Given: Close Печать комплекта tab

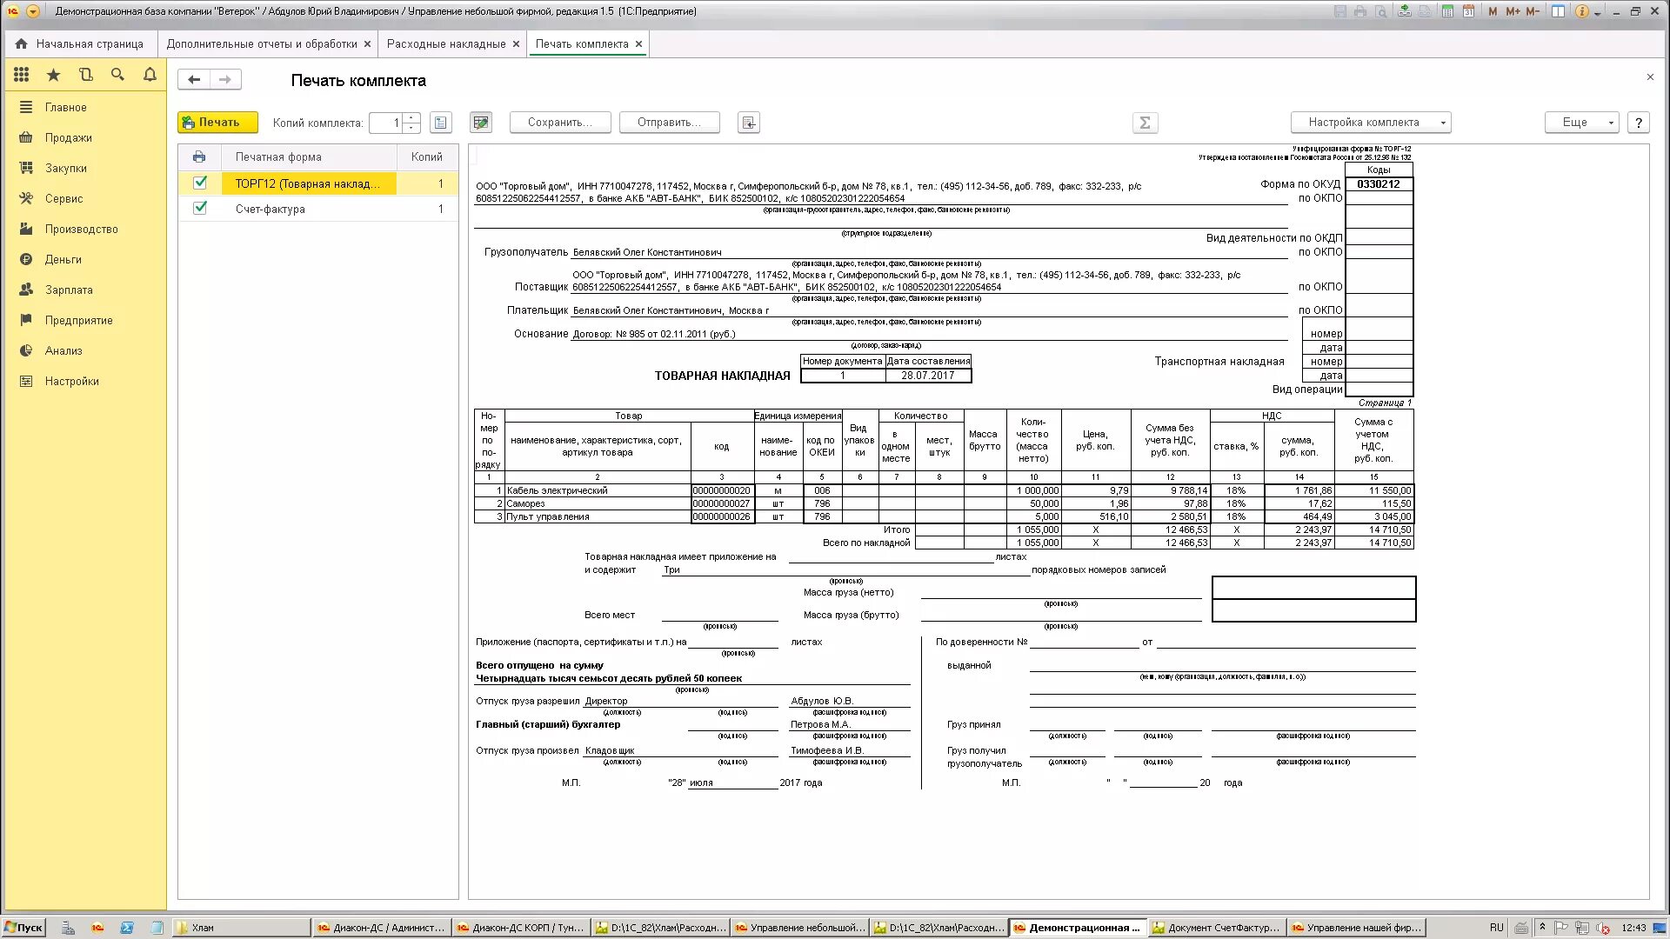Looking at the screenshot, I should 638,44.
